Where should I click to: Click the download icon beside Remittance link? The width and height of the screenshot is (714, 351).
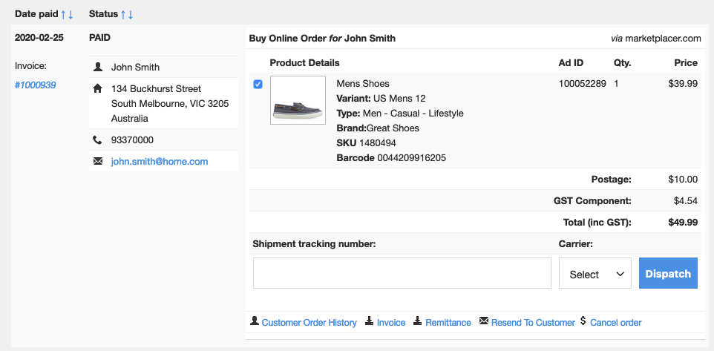[418, 321]
